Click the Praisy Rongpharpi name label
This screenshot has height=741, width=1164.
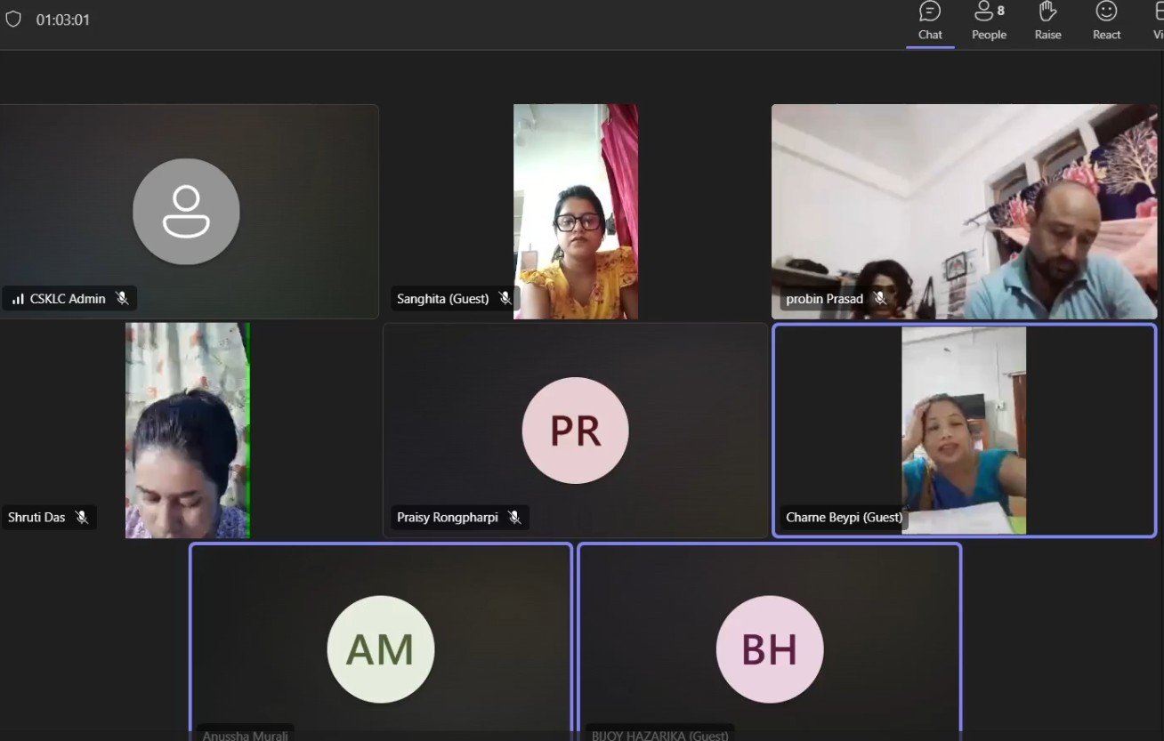448,517
